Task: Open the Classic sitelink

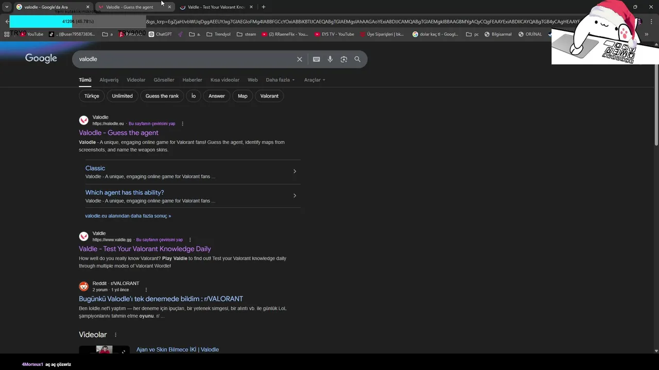Action: (x=95, y=169)
